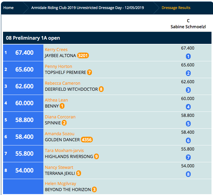Open rider Amanda Sozou
Screen dimensions: 213x195
59,134
